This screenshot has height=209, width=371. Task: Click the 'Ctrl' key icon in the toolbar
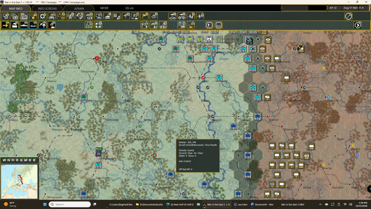pyautogui.click(x=219, y=25)
